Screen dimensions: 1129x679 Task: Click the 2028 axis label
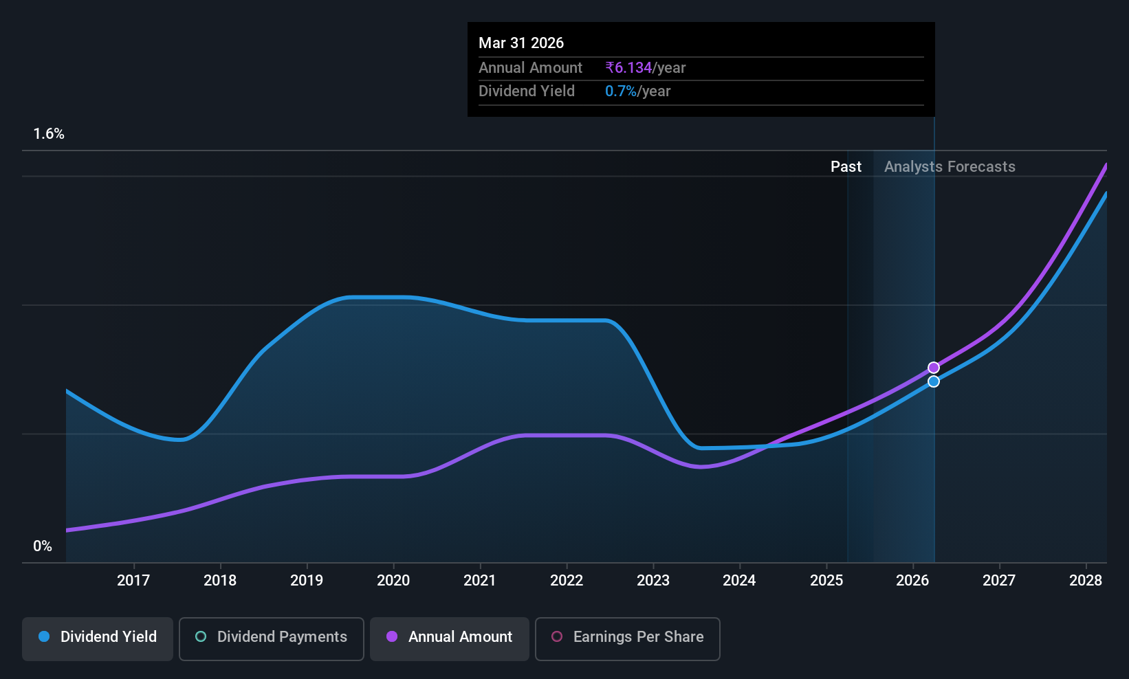point(1086,581)
